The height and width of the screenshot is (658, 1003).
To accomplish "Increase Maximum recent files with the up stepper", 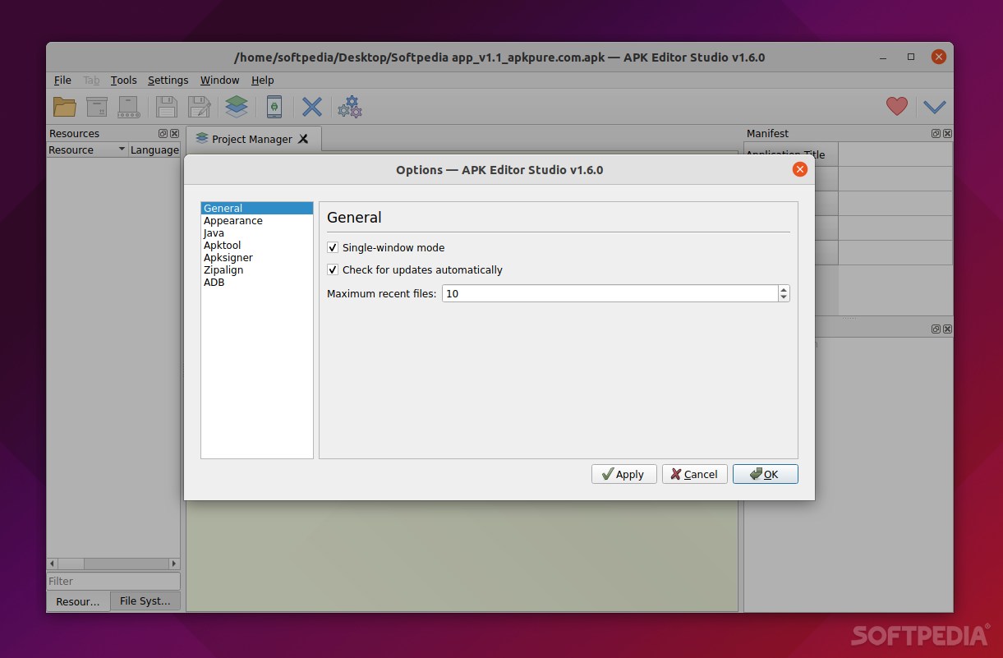I will pos(783,289).
